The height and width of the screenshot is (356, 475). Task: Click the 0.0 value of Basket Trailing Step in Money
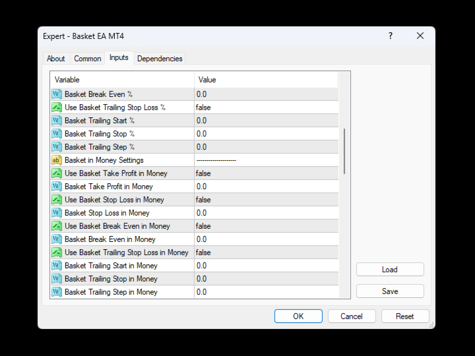coord(201,292)
